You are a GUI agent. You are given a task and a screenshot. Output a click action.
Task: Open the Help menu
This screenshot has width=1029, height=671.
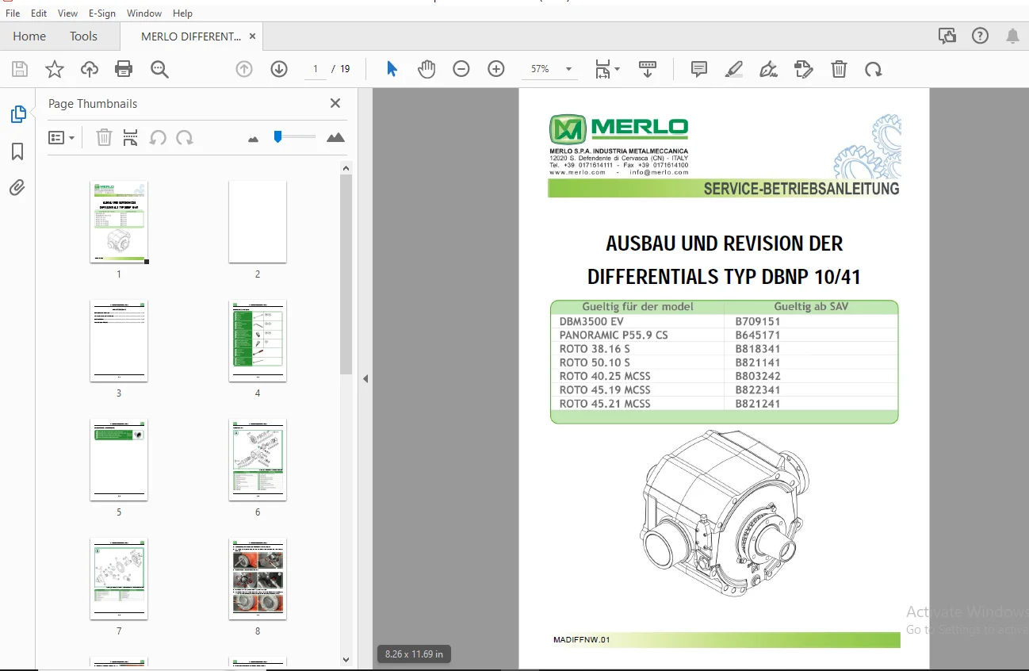182,13
